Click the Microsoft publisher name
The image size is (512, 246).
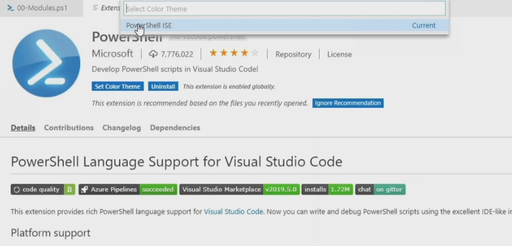(112, 54)
